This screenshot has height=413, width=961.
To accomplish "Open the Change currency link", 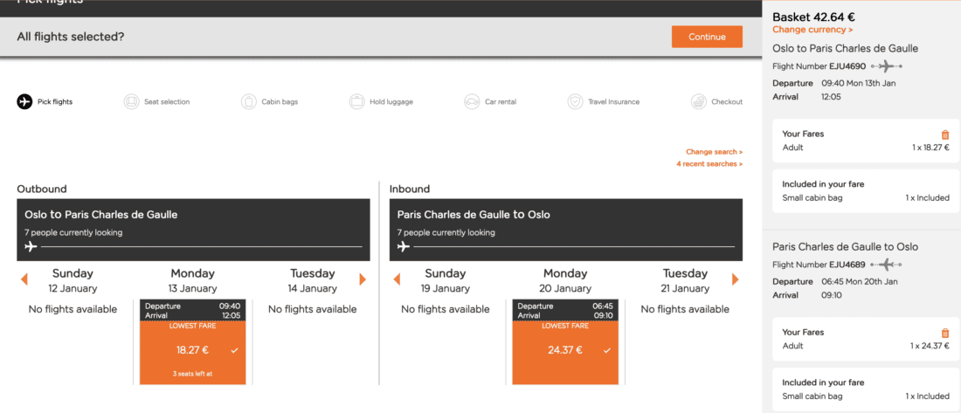I will point(812,30).
